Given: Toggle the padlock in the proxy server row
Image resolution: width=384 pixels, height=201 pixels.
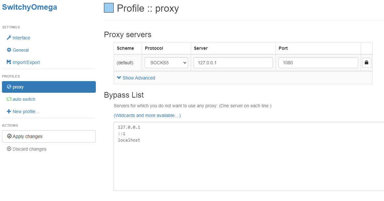Looking at the screenshot, I should pyautogui.click(x=367, y=62).
